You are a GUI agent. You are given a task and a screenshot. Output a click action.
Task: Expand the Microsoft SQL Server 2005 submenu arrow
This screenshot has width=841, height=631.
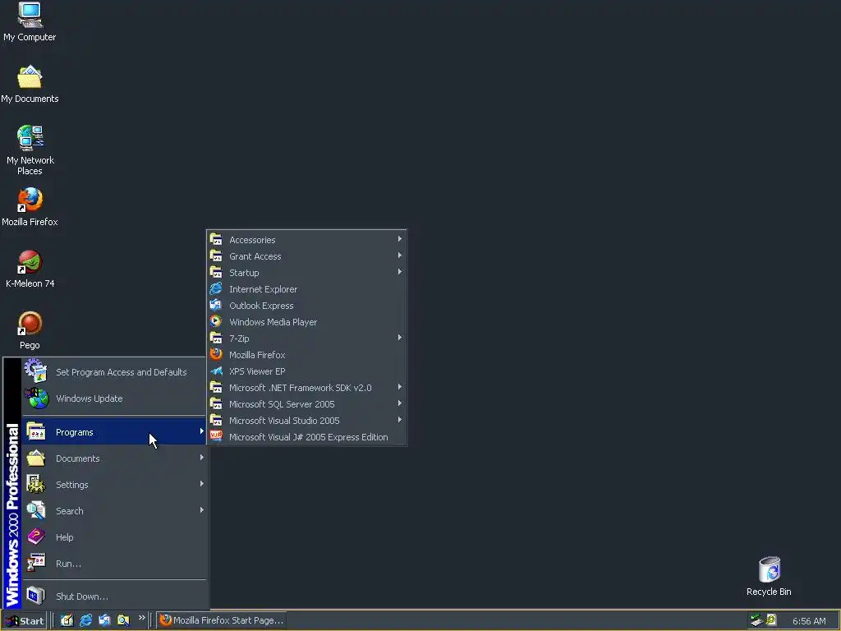[400, 403]
